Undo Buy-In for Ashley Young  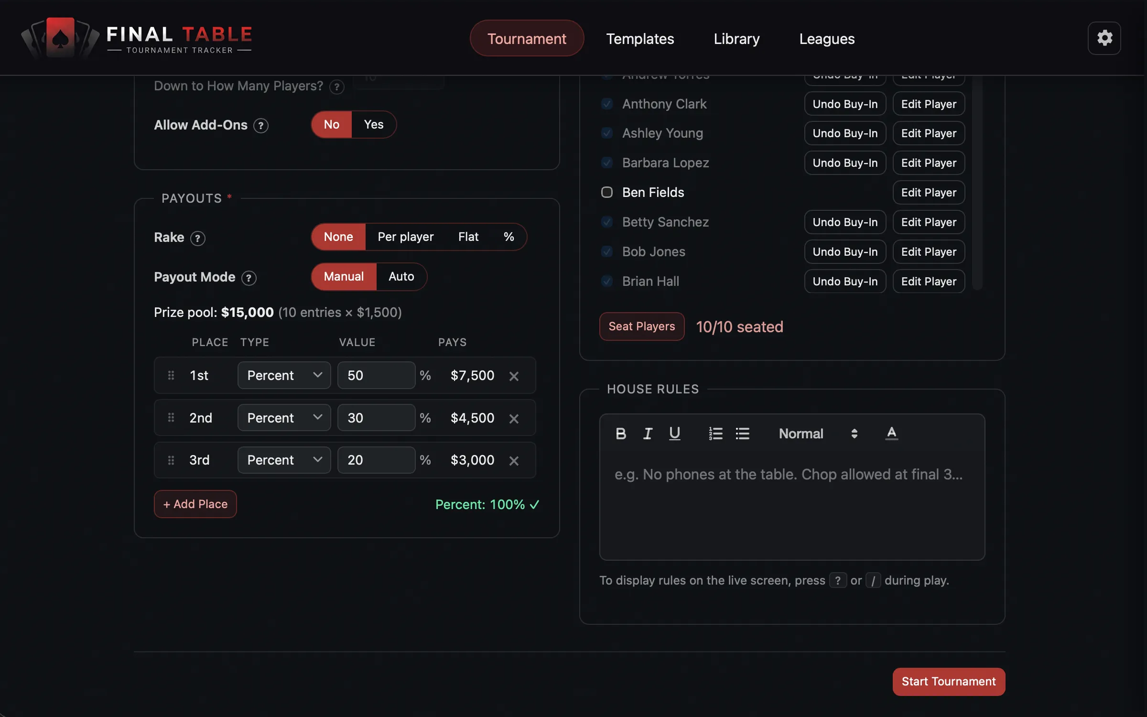(845, 133)
